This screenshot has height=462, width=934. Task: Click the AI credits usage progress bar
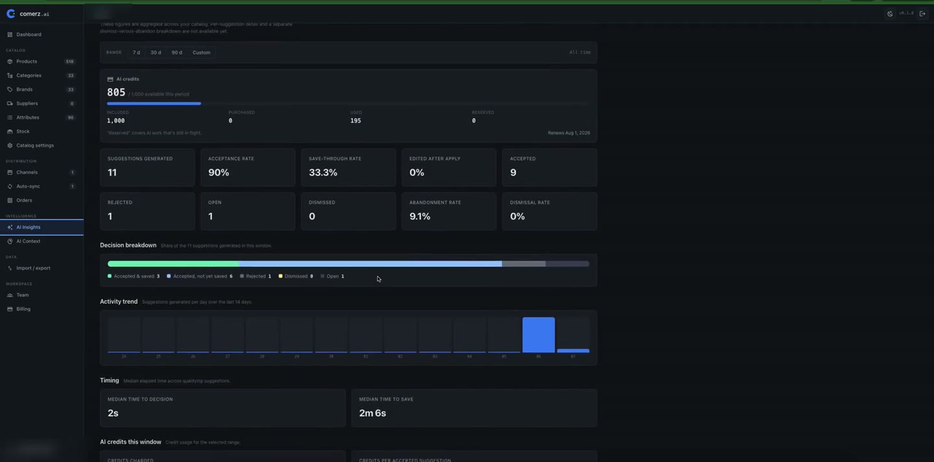coord(348,103)
